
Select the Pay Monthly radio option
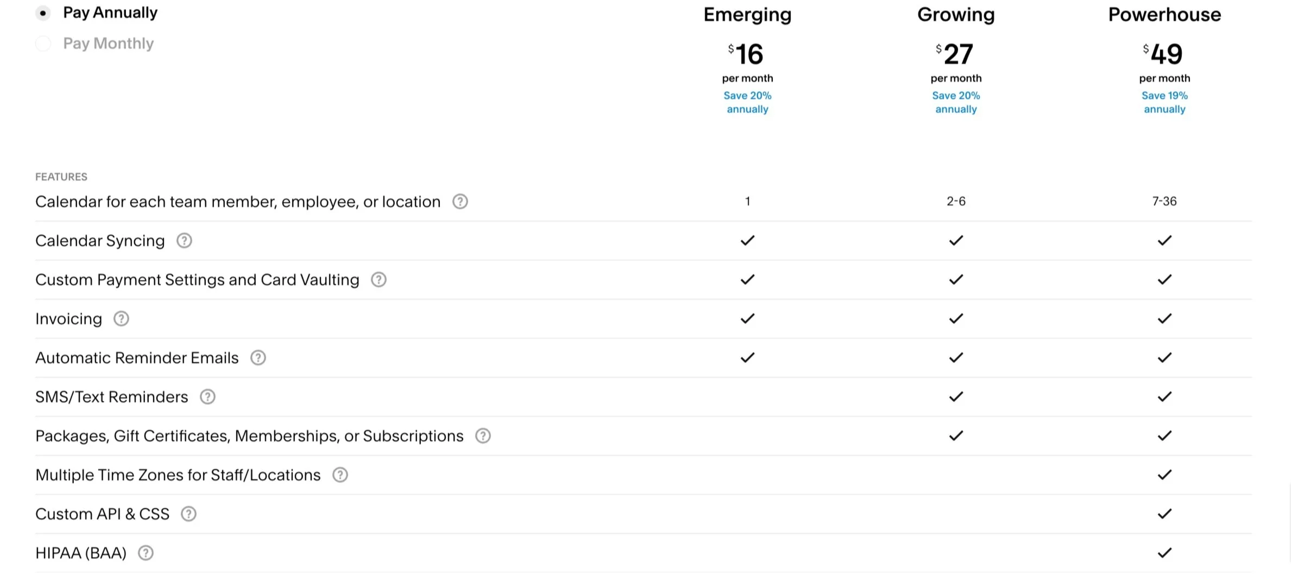[x=43, y=43]
